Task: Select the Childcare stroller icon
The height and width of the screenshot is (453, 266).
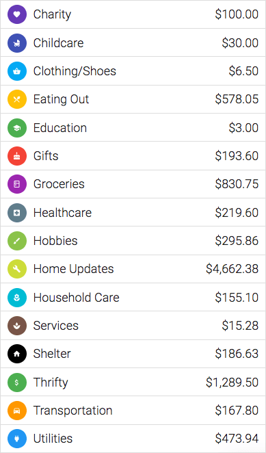Action: click(x=17, y=43)
